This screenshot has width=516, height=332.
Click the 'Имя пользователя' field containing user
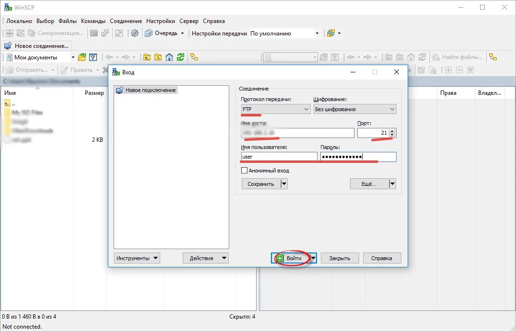[279, 157]
